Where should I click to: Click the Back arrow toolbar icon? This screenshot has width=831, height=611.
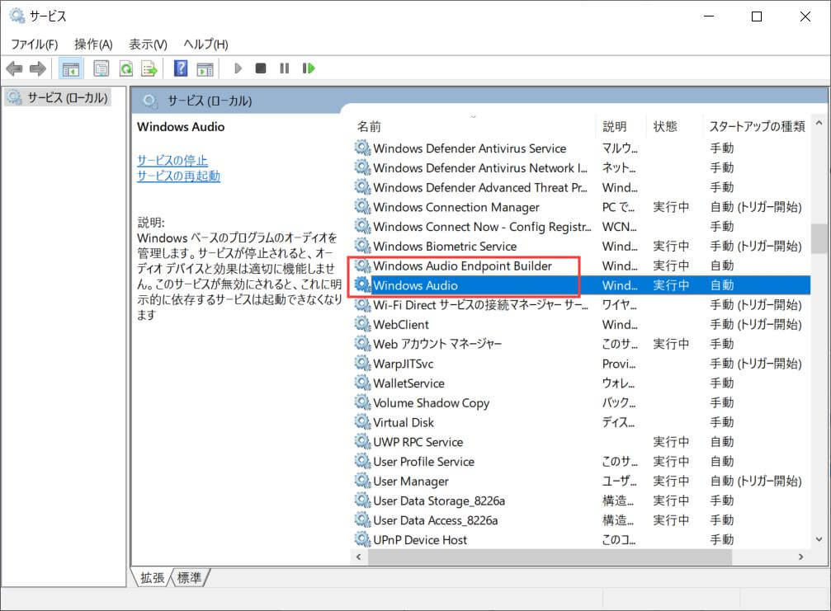pos(14,68)
